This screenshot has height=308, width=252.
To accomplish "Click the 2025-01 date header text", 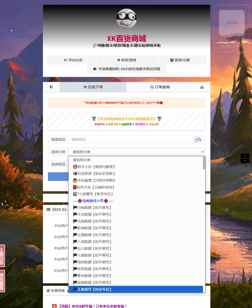I will click(x=60, y=210).
